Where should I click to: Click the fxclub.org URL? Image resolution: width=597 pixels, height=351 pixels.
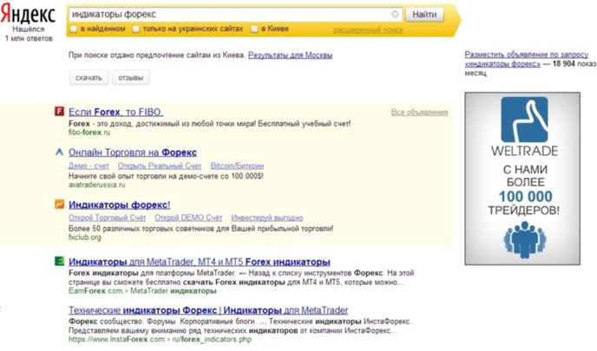[x=85, y=237]
